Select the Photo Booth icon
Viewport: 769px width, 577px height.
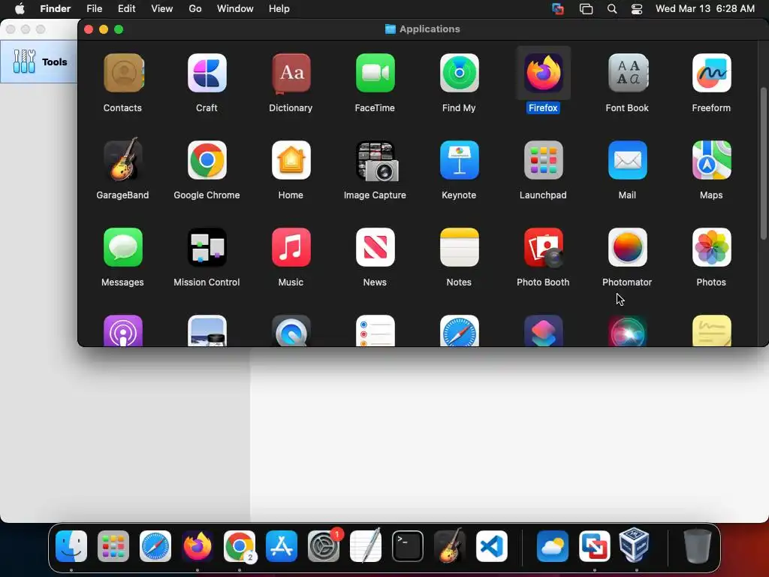(544, 247)
